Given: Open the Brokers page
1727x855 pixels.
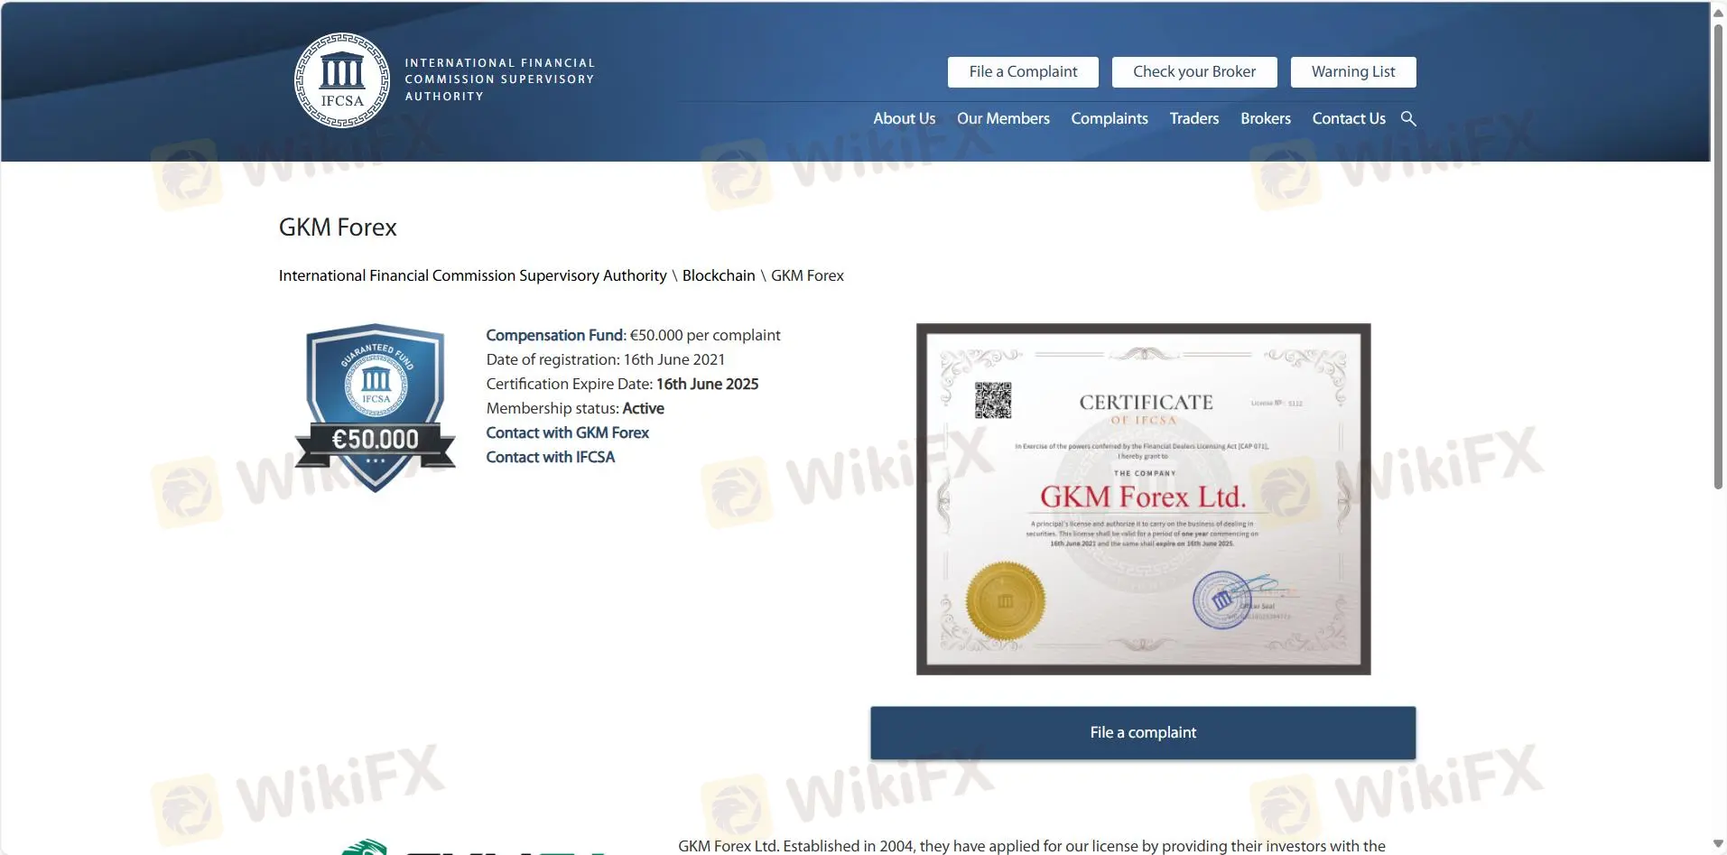Looking at the screenshot, I should click(x=1266, y=118).
